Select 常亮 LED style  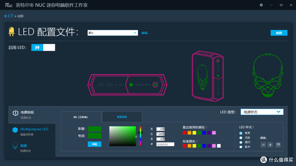(241, 133)
